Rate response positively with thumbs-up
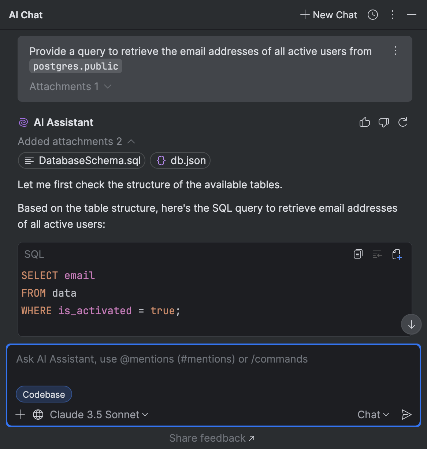This screenshot has width=427, height=449. click(365, 122)
